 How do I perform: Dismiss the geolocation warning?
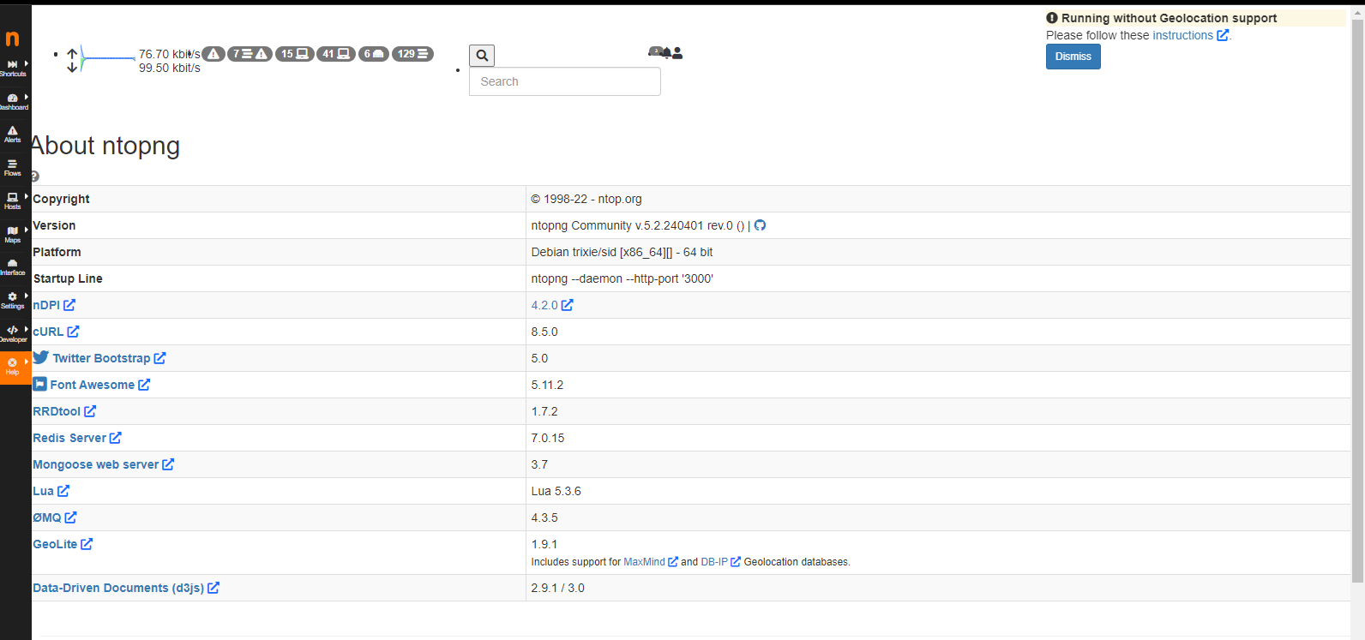[x=1073, y=57]
